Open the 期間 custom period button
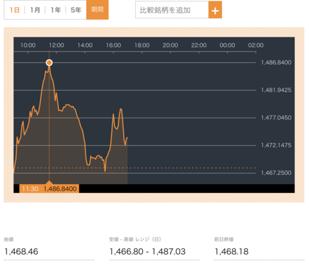 click(97, 10)
